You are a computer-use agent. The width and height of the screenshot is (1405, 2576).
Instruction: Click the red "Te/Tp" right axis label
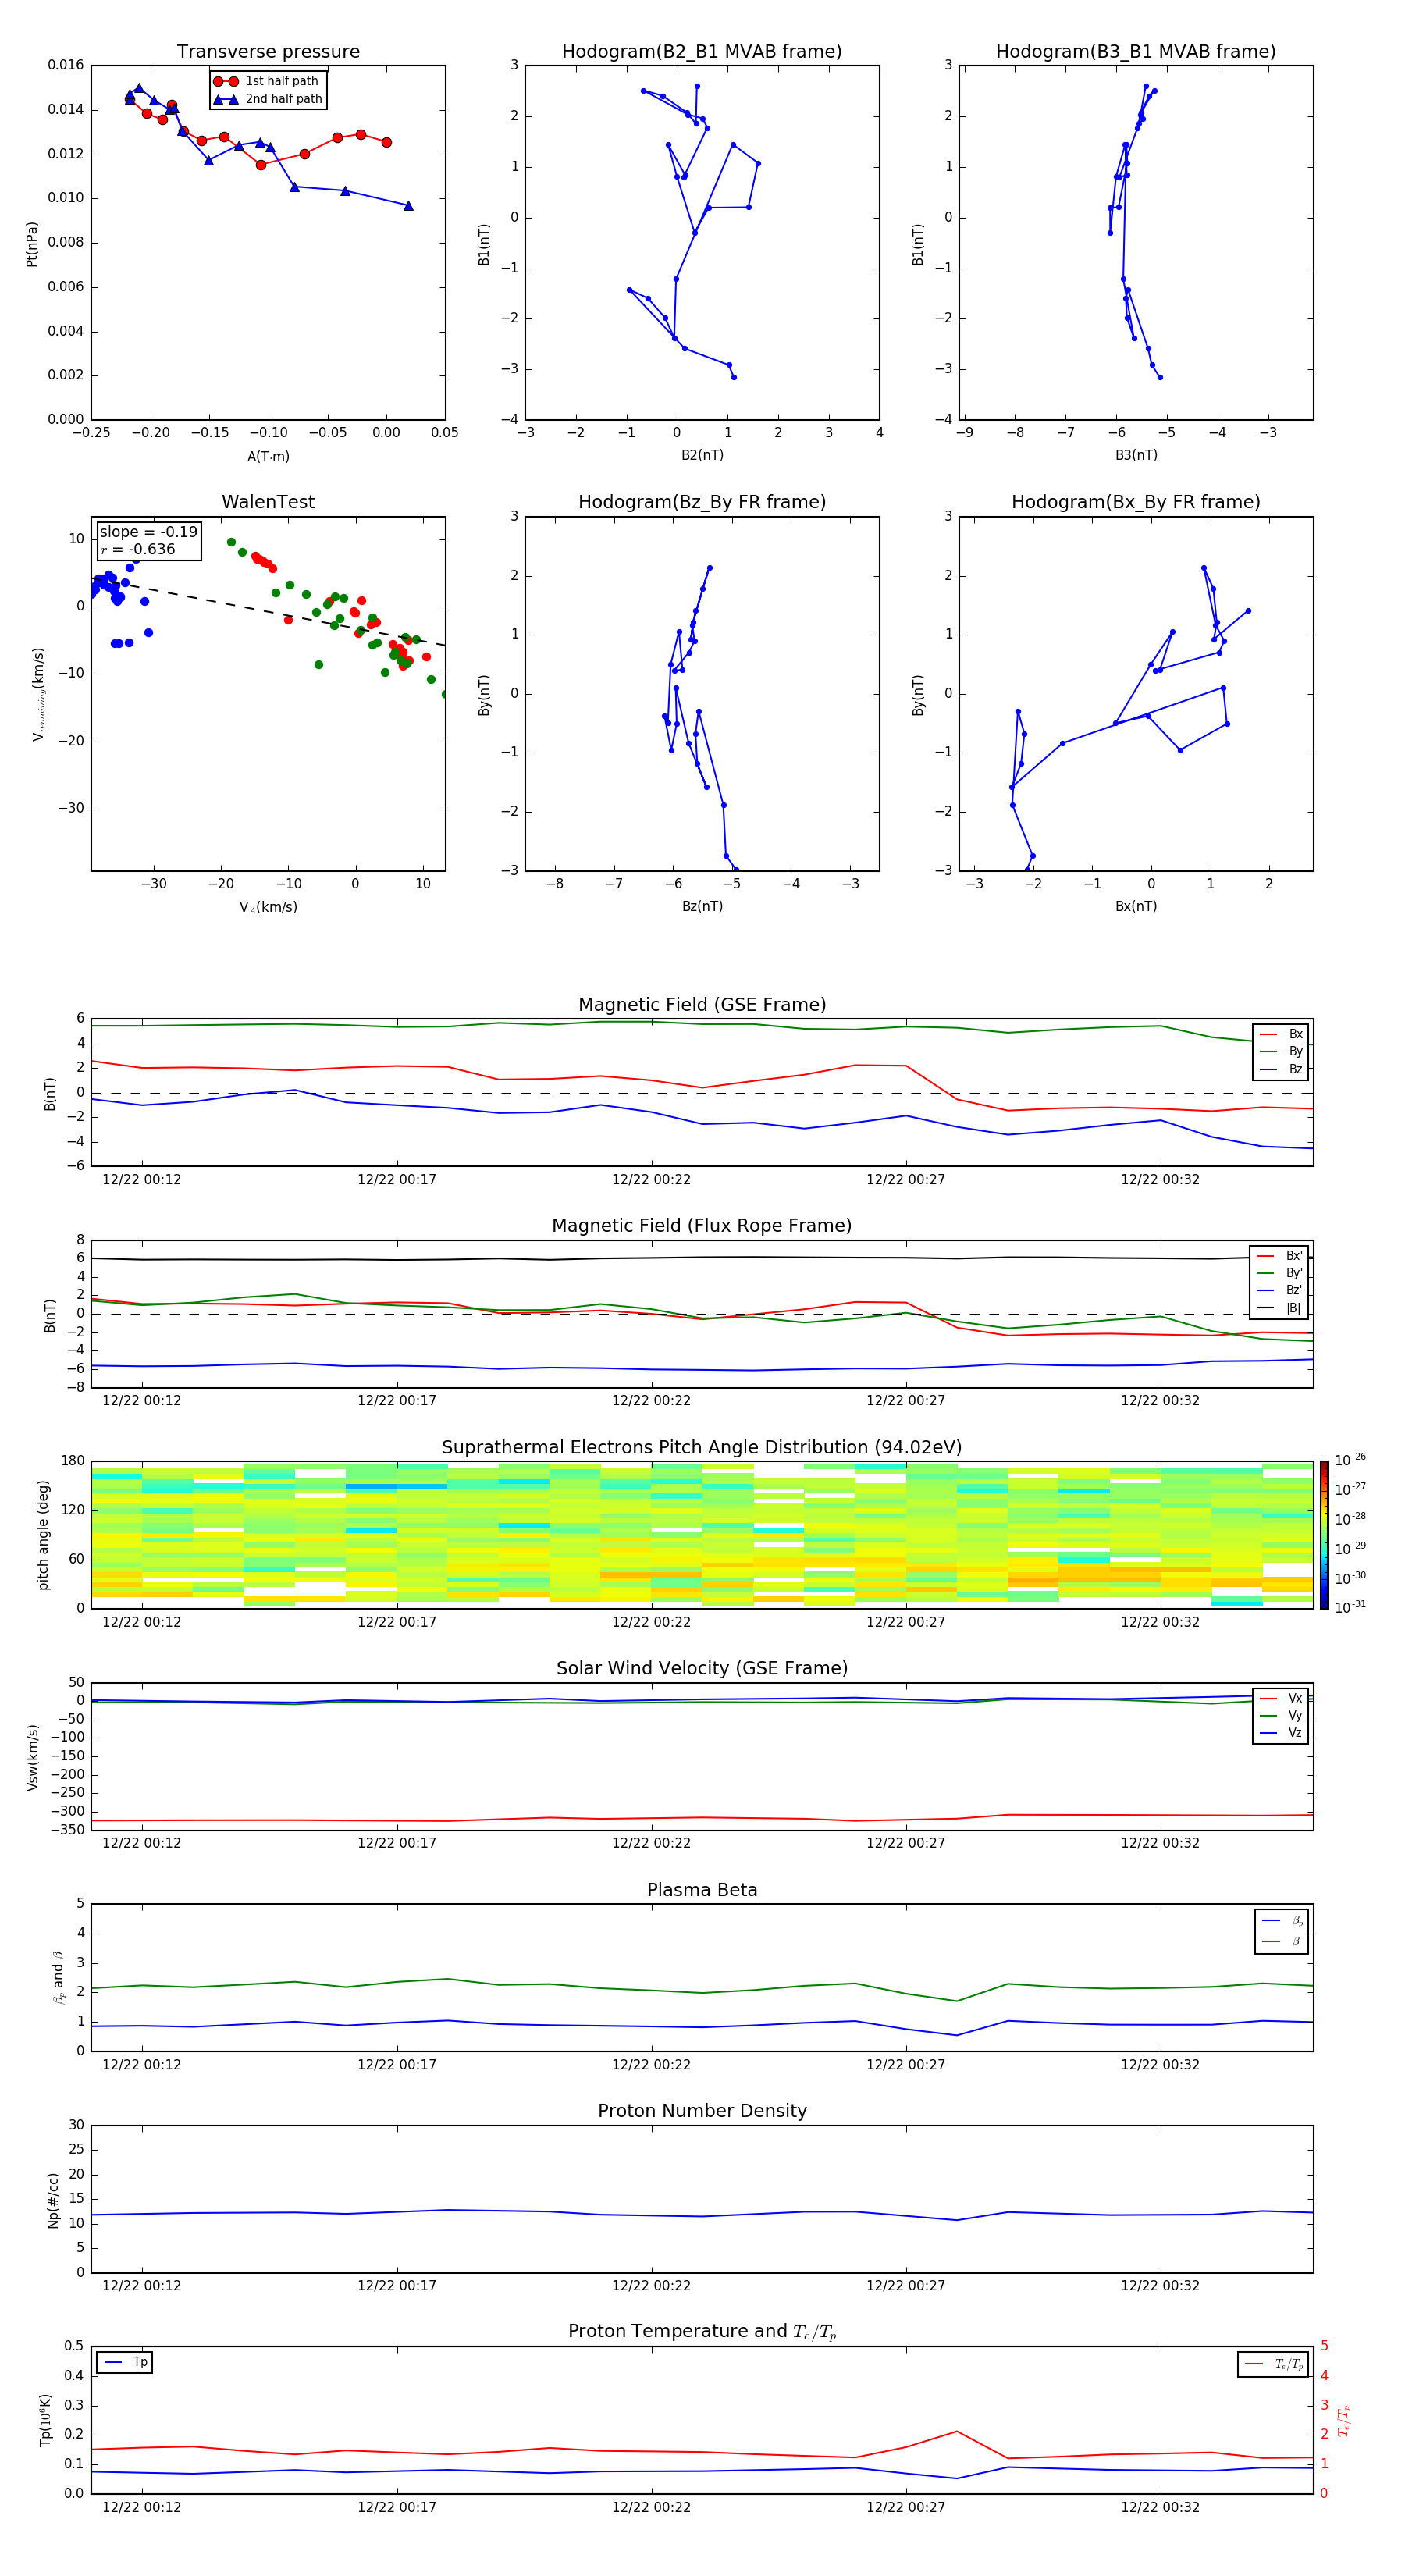[x=1344, y=2420]
